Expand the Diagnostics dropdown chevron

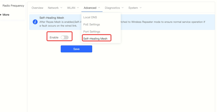click(x=122, y=8)
